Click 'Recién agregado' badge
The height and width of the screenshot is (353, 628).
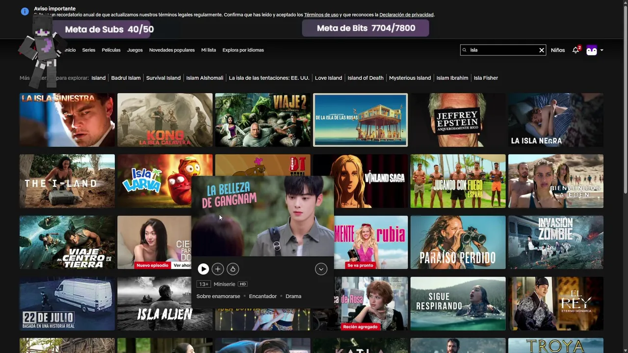coord(360,327)
